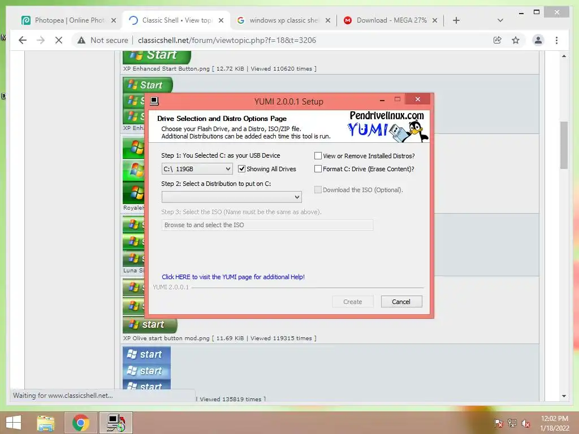Open the Windows Start button
Image resolution: width=579 pixels, height=434 pixels.
[14, 423]
